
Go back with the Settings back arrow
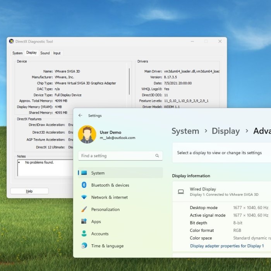(x=80, y=115)
